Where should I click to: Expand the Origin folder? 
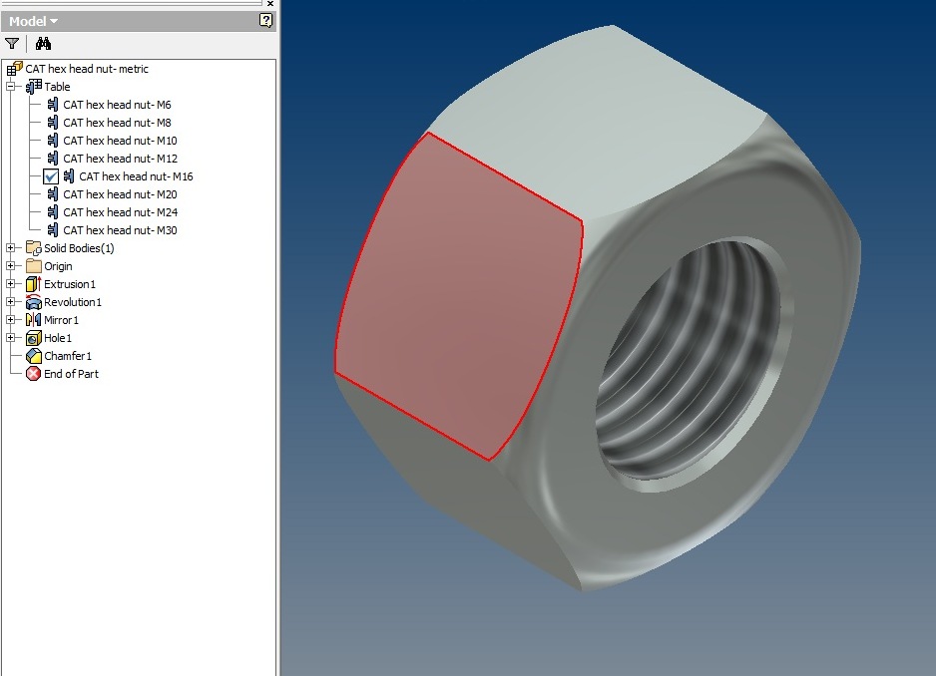[x=11, y=265]
